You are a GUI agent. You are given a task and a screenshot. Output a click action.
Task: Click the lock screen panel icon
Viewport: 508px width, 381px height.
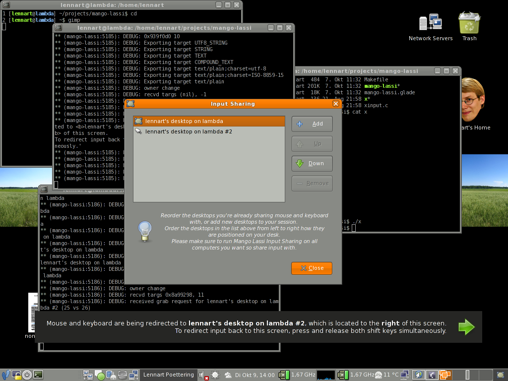tap(16, 375)
